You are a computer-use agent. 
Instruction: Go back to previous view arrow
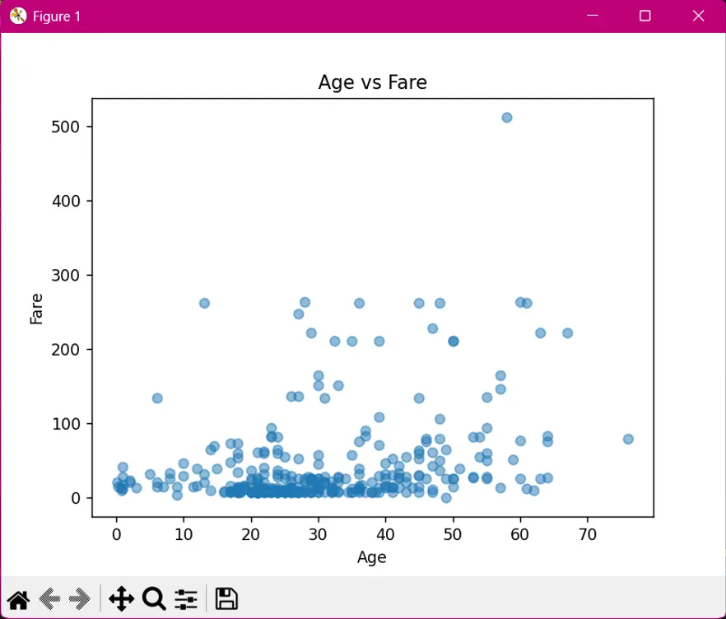pos(49,599)
